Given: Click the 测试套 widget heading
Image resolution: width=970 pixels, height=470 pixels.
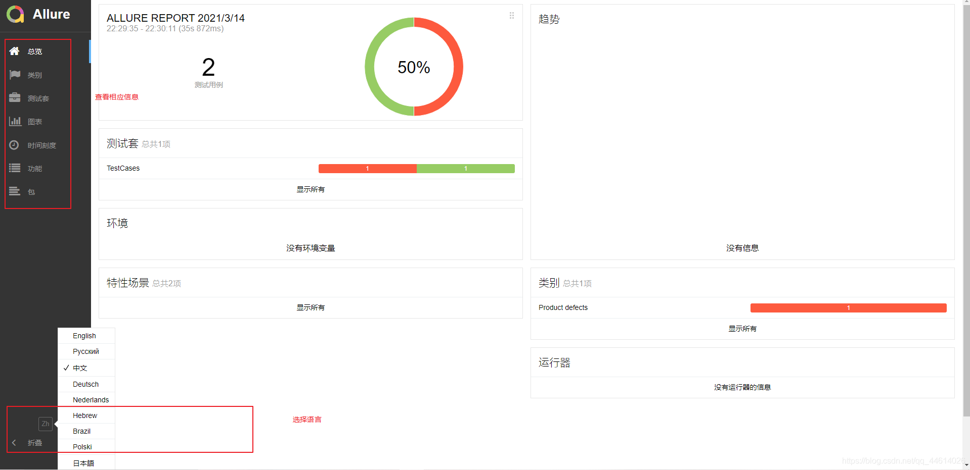Looking at the screenshot, I should [x=122, y=143].
